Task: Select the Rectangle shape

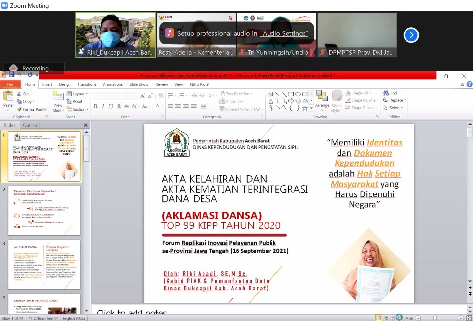Action: [x=291, y=94]
